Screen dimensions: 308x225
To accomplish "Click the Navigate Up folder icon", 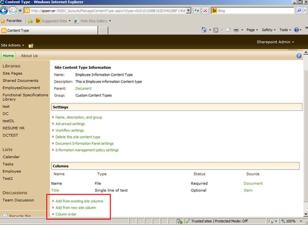I will click(31, 45).
